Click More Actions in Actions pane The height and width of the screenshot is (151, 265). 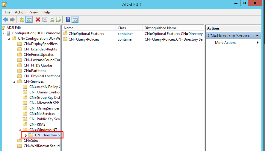225,43
